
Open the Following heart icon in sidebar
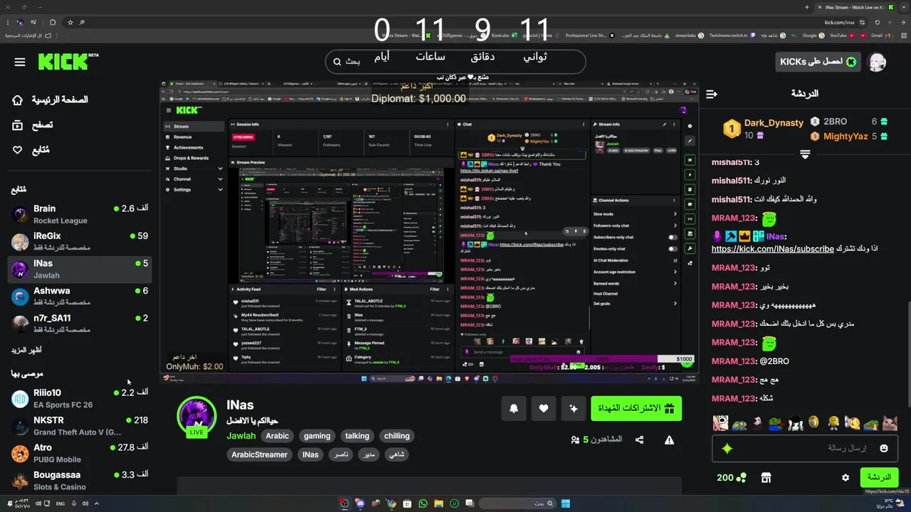[x=18, y=150]
